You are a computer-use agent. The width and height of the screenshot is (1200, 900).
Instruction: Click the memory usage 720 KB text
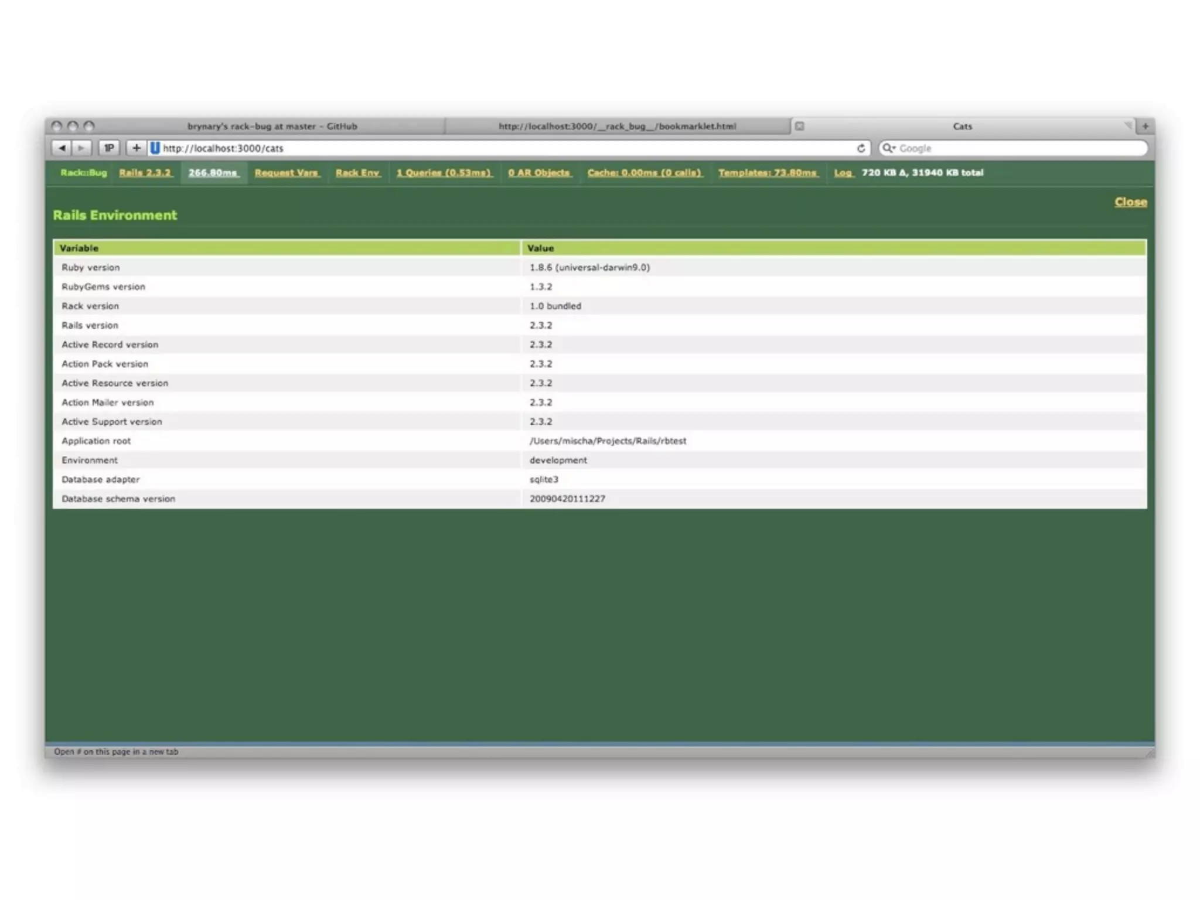pos(922,173)
